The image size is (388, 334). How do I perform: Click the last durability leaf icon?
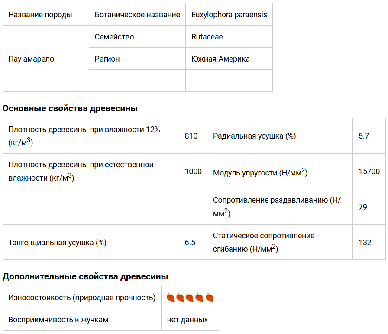210,298
